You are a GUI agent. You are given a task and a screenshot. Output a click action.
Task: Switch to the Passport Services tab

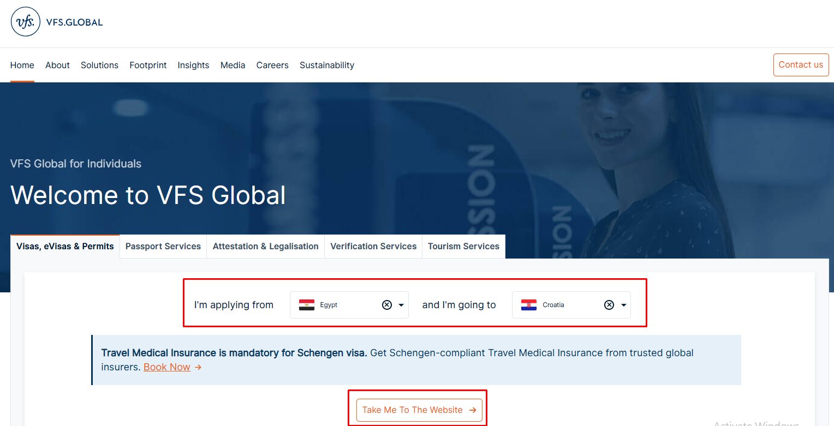pos(163,247)
